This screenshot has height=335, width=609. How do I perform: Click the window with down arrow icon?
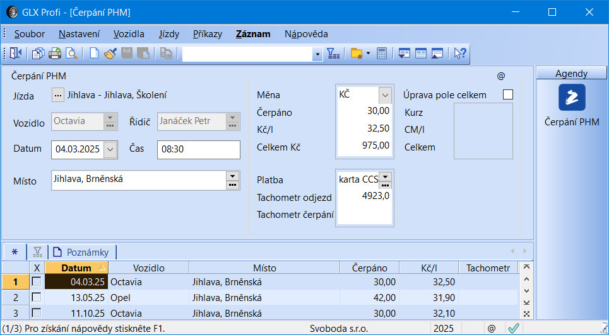[x=405, y=54]
